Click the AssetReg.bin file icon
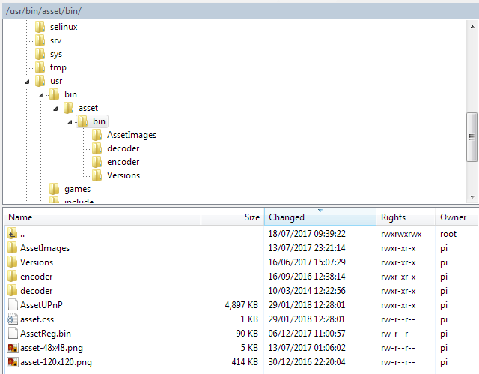 pyautogui.click(x=12, y=334)
